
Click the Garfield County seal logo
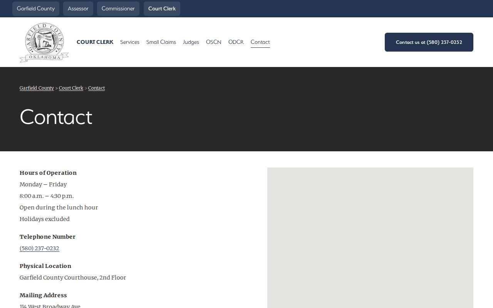(44, 42)
